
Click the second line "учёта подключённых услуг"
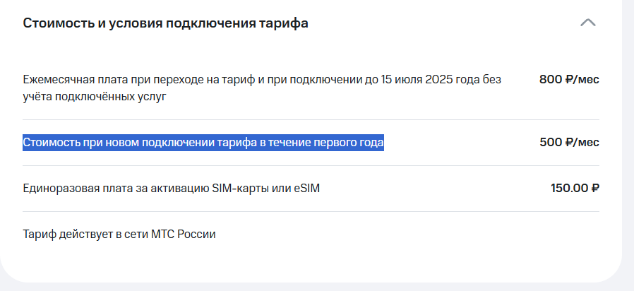(94, 96)
